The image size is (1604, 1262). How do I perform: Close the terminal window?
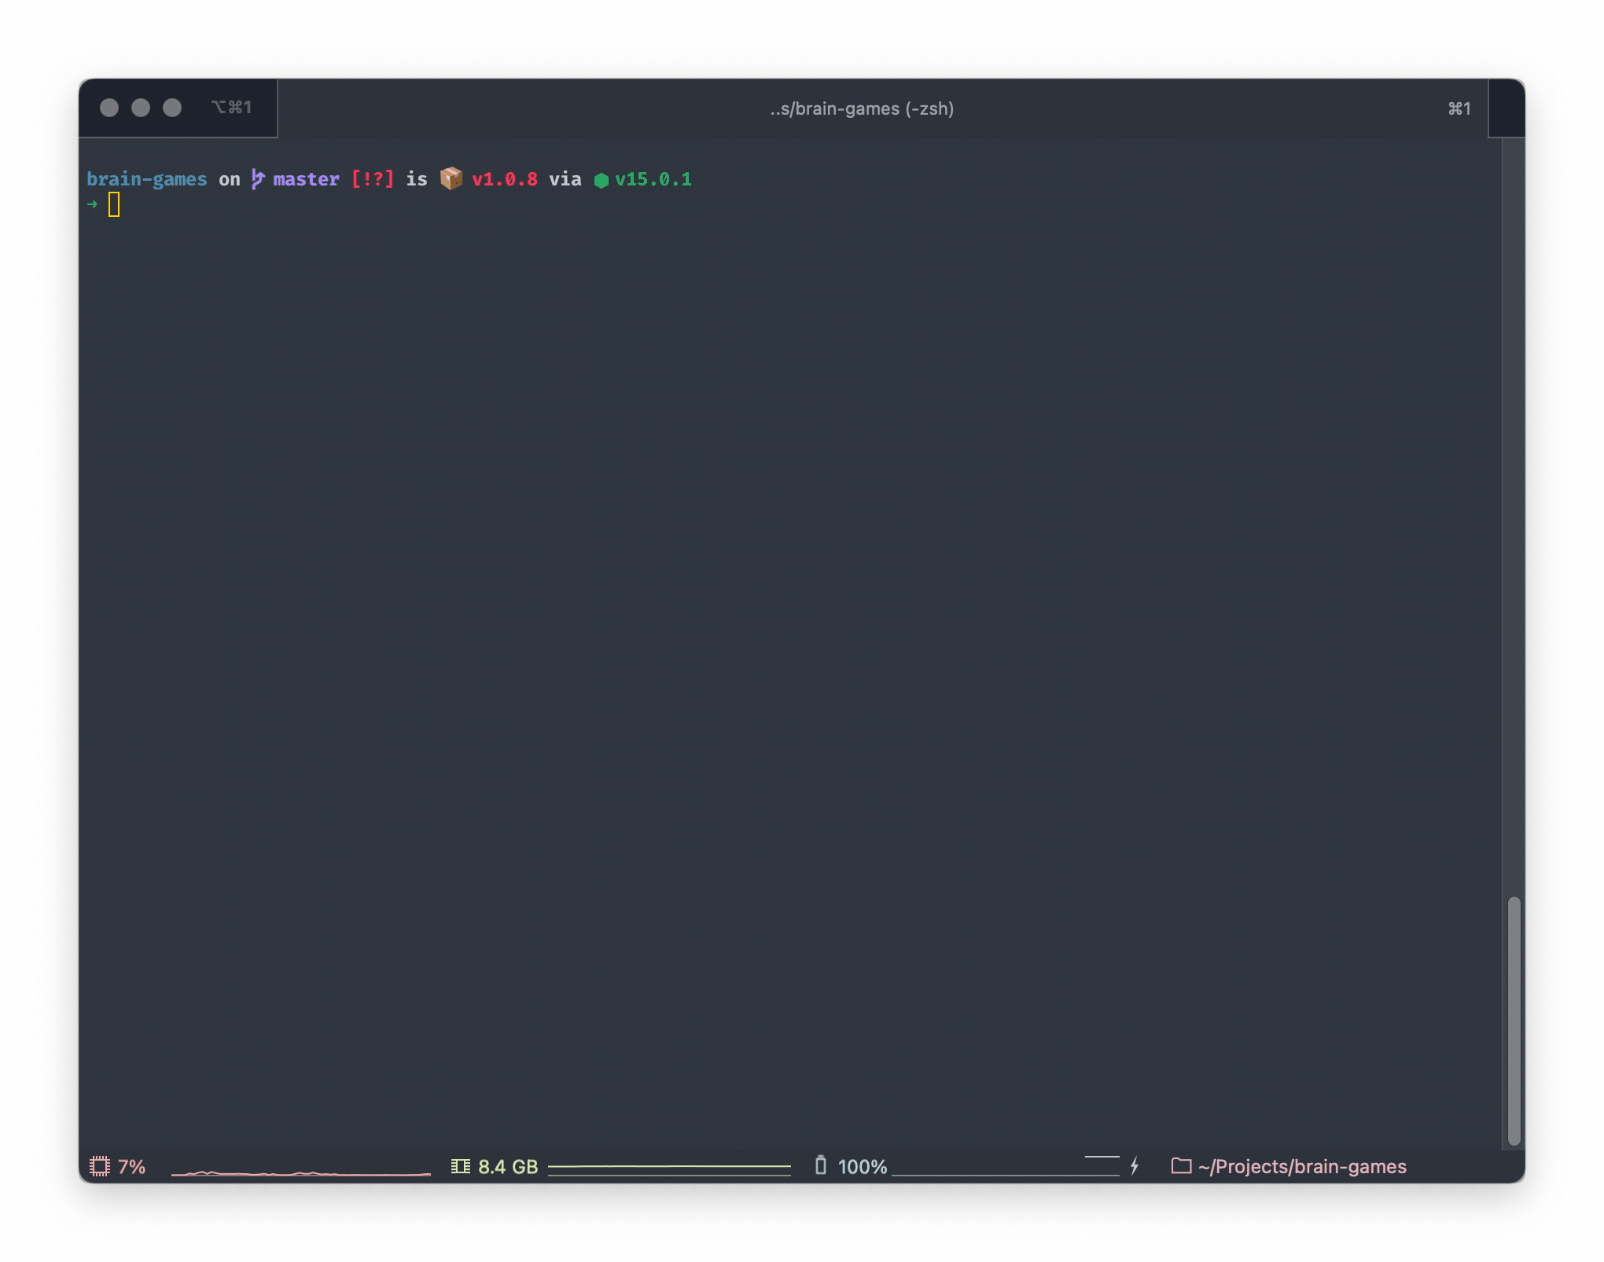pyautogui.click(x=109, y=108)
